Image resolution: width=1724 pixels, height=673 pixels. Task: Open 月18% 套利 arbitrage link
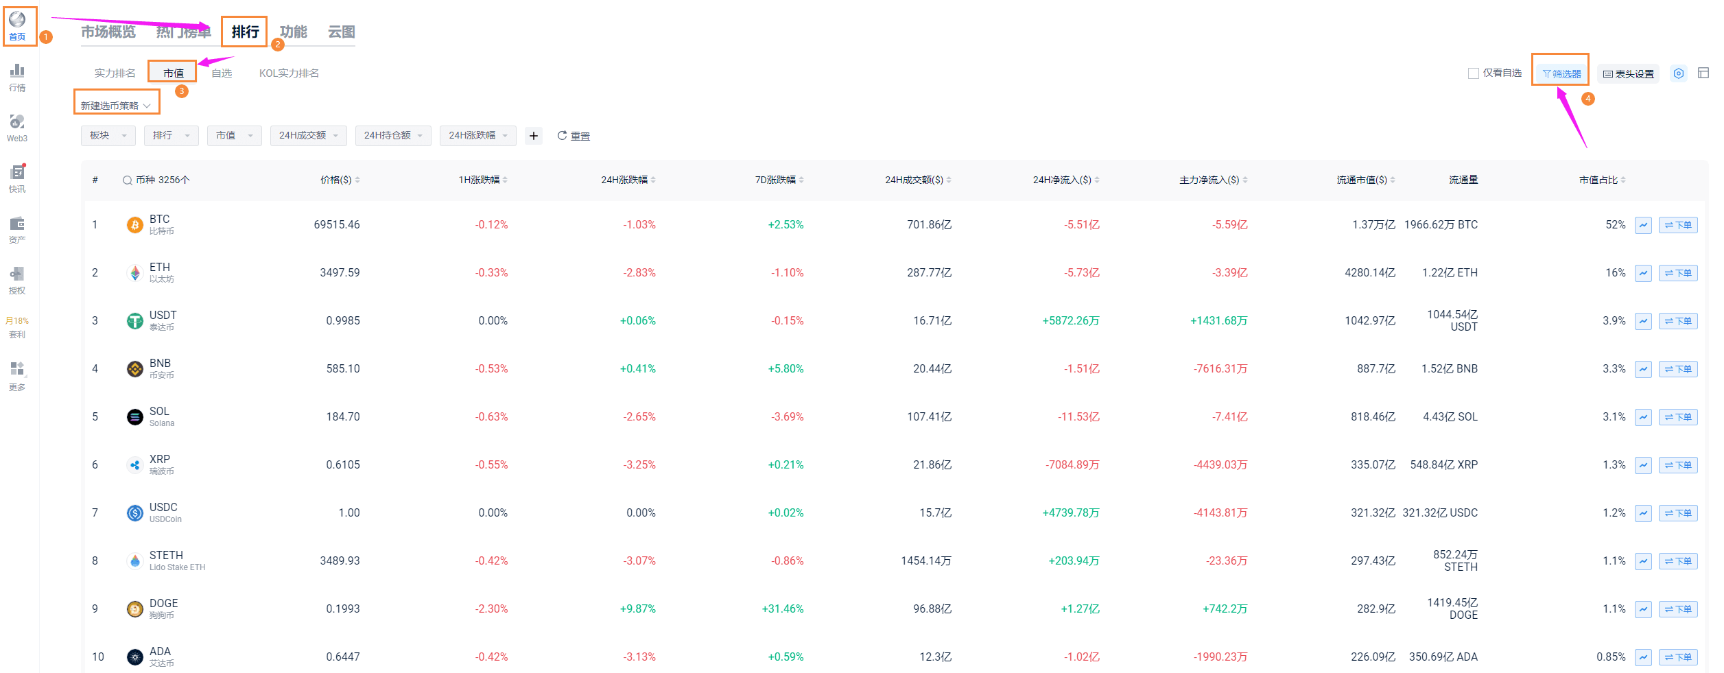tap(17, 328)
